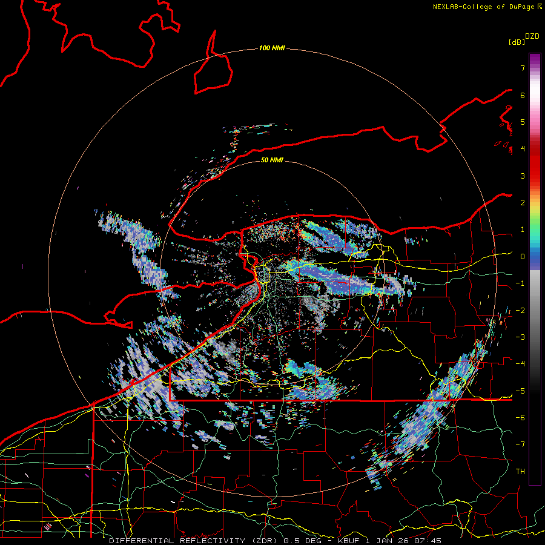Click the 5 label on the scale

pyautogui.click(x=523, y=122)
